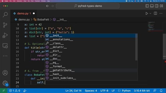
Task: Open the Apple menu
Action: (2, 1)
